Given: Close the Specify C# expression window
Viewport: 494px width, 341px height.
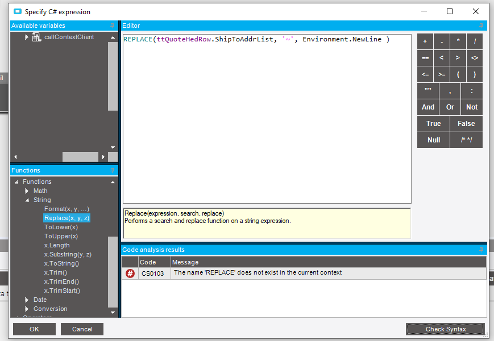Looking at the screenshot, I should [476, 12].
